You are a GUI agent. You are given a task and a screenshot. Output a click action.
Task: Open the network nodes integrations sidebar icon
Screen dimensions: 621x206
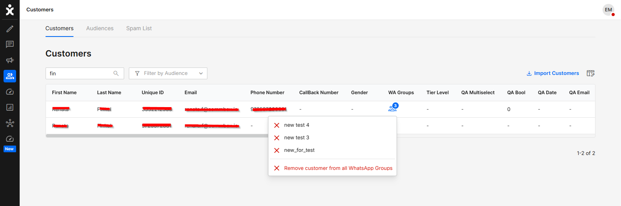[10, 123]
